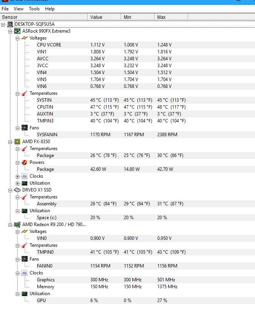Click the FX-8350 Clocks waveform icon
255x322 pixels.
click(x=25, y=176)
